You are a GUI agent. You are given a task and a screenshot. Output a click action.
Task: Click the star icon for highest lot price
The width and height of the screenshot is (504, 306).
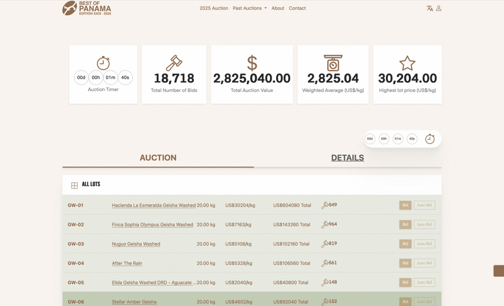pyautogui.click(x=407, y=63)
